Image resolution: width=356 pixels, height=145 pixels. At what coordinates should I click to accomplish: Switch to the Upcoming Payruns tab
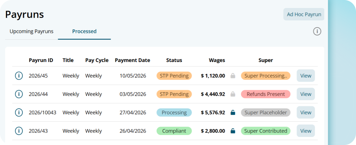[31, 31]
